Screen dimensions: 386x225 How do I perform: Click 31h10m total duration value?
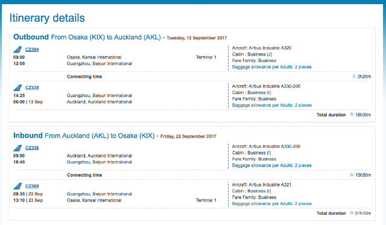pos(363,213)
